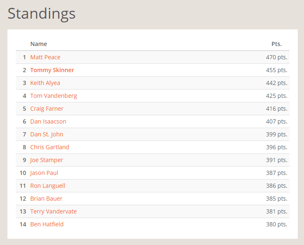Viewport: 304px width, 245px height.
Task: Click the Tommy Skinner name link
Action: [52, 70]
